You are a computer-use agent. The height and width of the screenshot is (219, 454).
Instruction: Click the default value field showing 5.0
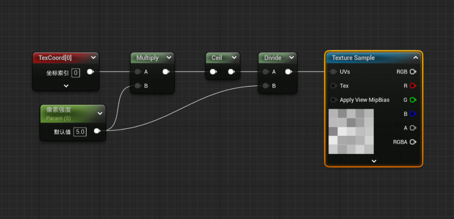click(x=80, y=132)
